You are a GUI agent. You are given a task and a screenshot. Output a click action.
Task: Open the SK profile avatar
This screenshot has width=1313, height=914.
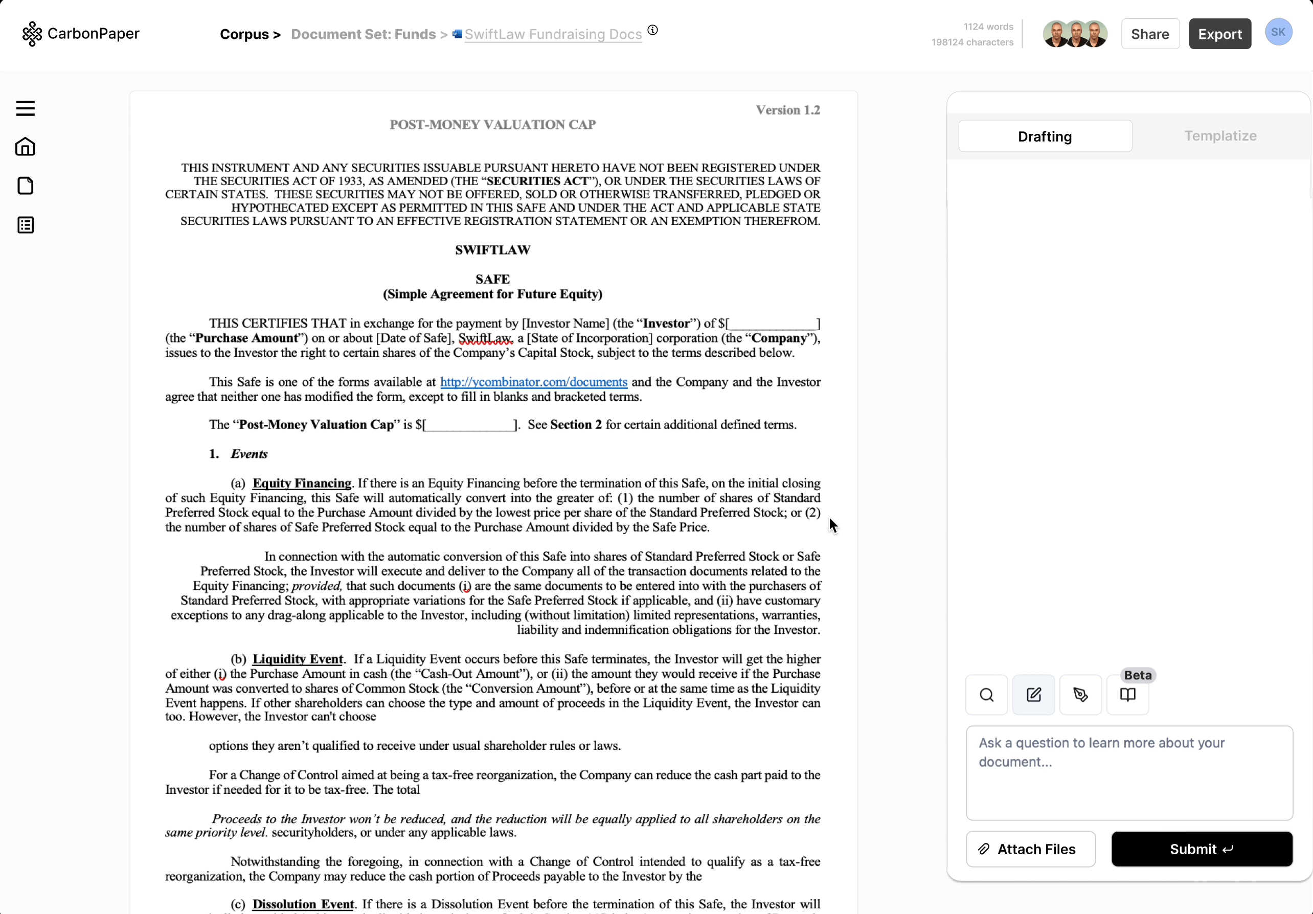(x=1279, y=32)
